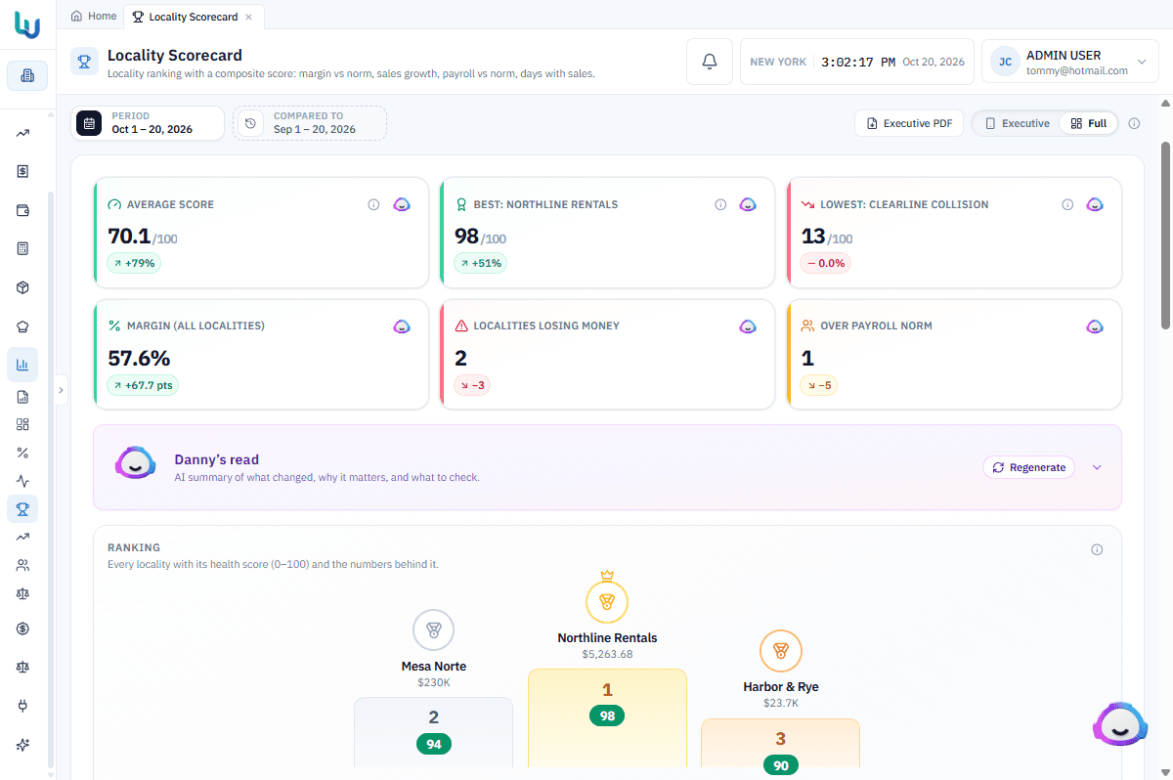This screenshot has width=1173, height=780.
Task: Click the Northline Rentals gold medal icon
Action: tap(607, 601)
